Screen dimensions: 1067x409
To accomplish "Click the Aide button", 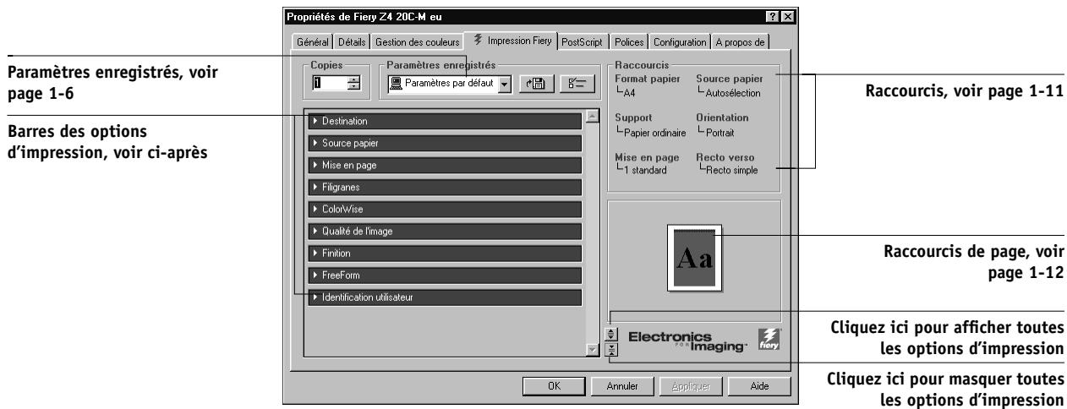I will tap(758, 385).
